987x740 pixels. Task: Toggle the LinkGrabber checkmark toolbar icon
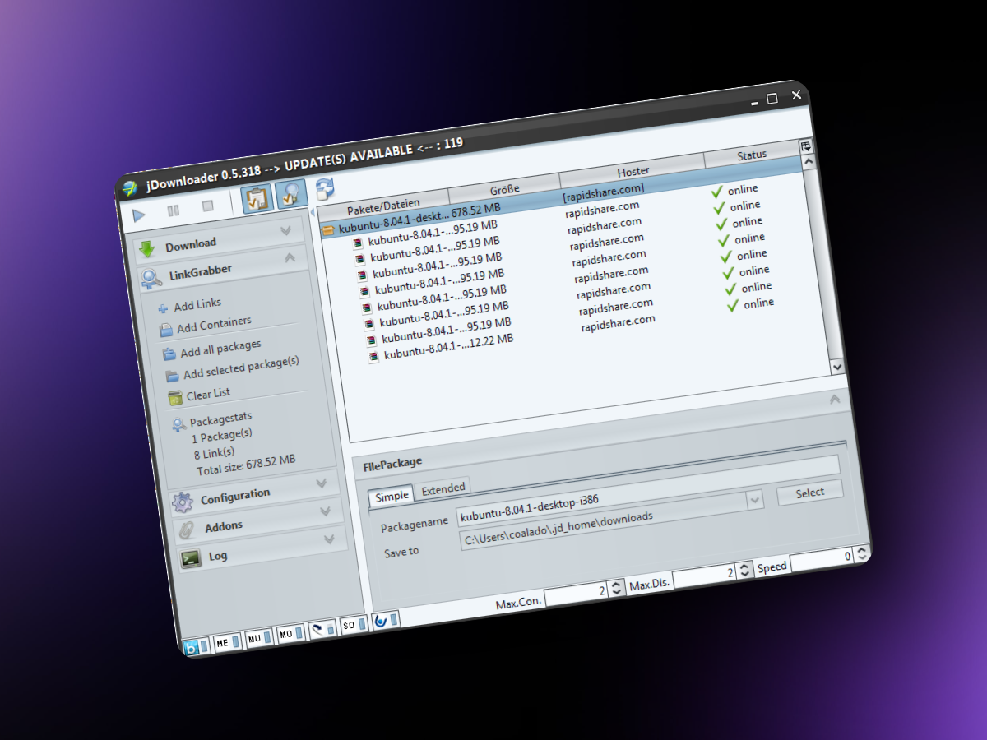pos(291,193)
